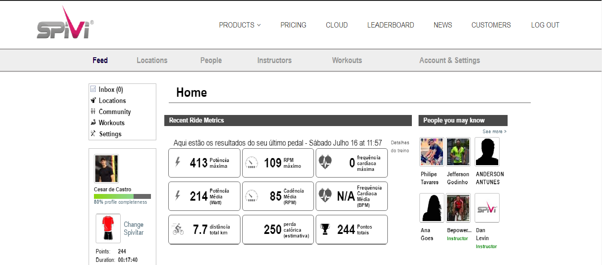
Task: Open Philipe Tavares profile photo
Action: click(x=431, y=151)
